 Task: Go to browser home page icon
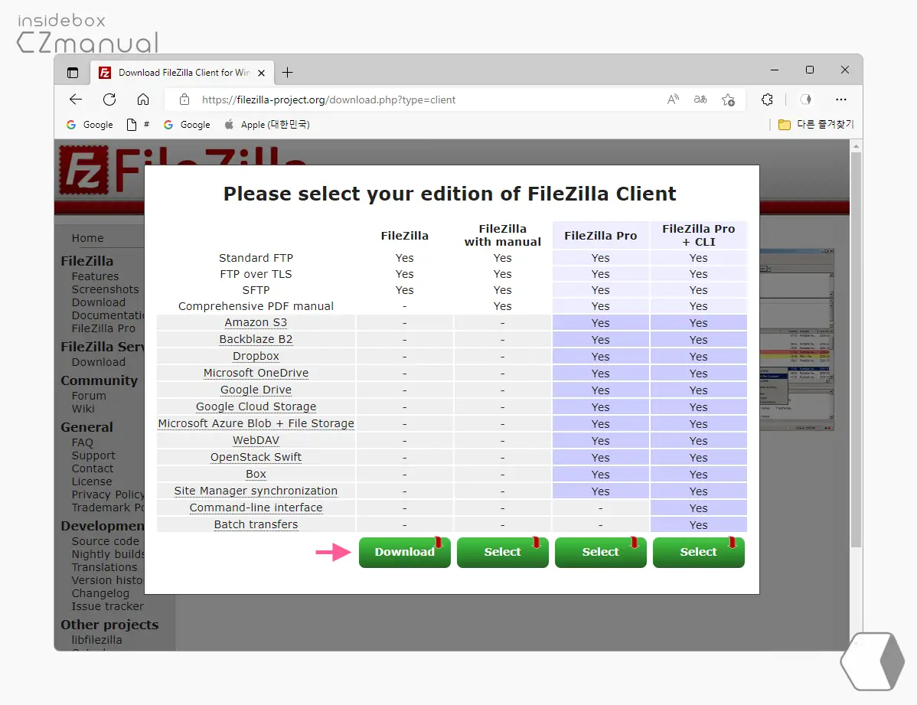[x=143, y=100]
